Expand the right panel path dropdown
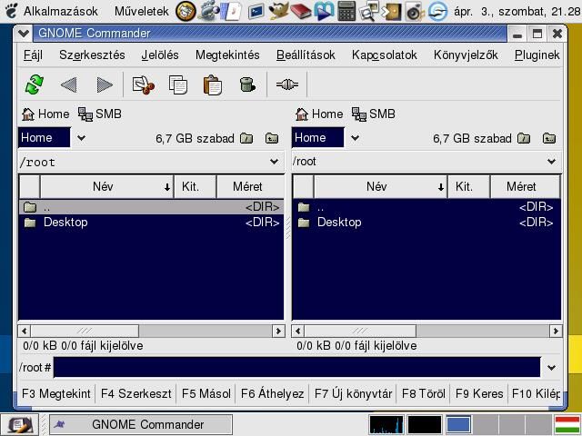The height and width of the screenshot is (436, 582). pyautogui.click(x=551, y=162)
